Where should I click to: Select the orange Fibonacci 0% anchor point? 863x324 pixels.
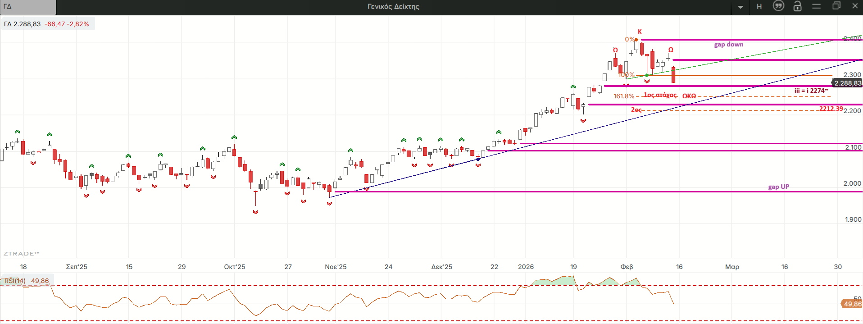coord(636,40)
